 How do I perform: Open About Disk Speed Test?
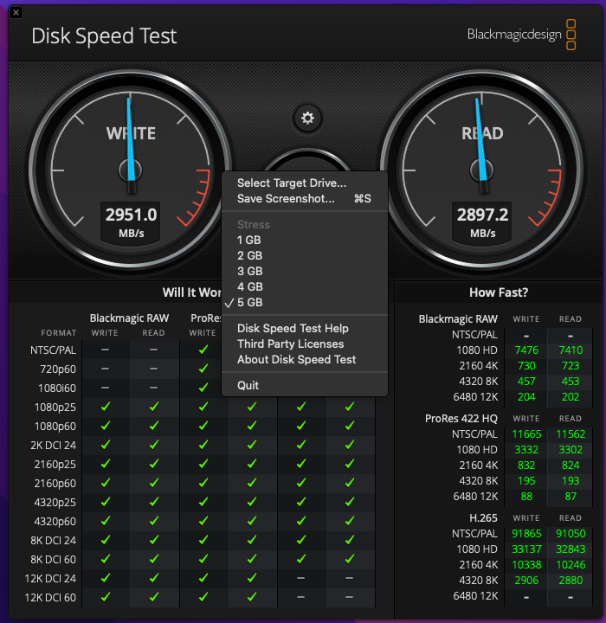coord(305,359)
